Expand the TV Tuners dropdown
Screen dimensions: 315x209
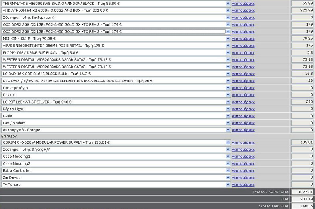pyautogui.click(x=115, y=185)
